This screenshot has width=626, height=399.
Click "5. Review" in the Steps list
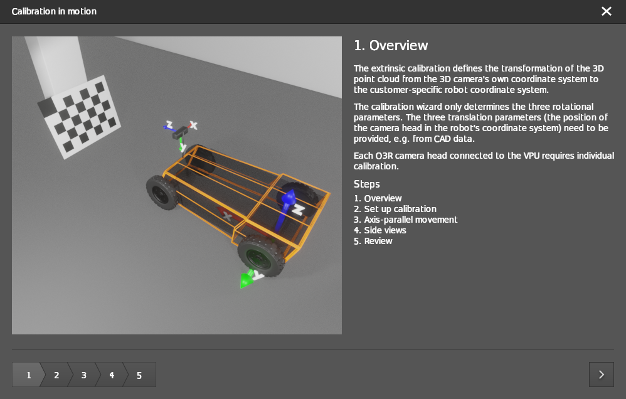tap(373, 241)
